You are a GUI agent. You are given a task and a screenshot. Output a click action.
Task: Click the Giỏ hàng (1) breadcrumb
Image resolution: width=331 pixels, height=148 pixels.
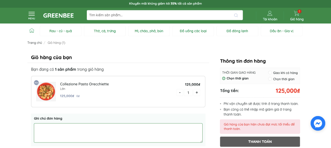point(56,43)
